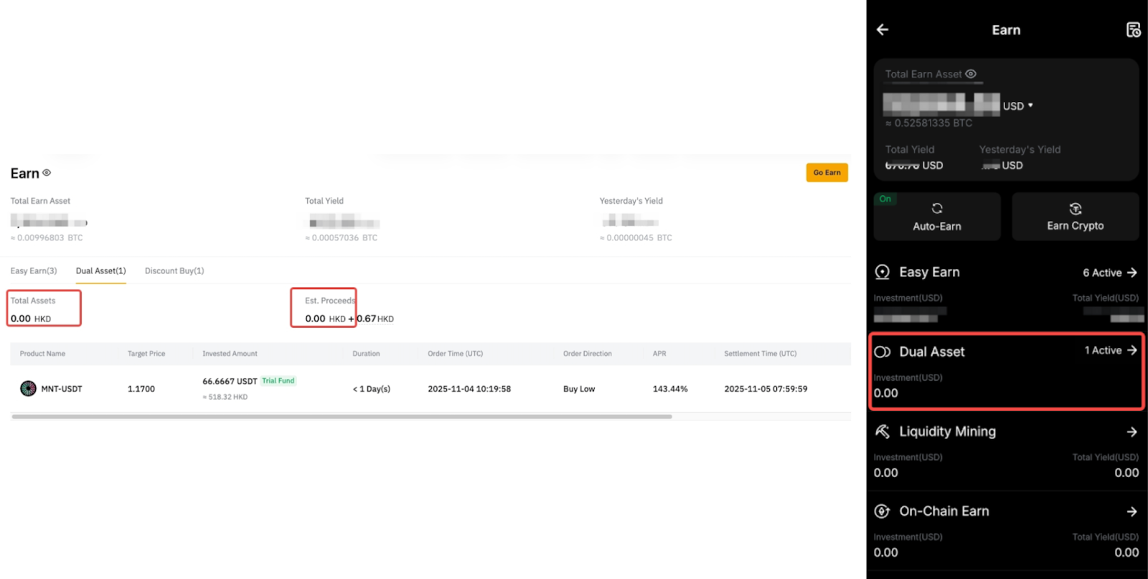Click the Easy Earn section icon
This screenshot has height=579, width=1148.
pos(883,272)
